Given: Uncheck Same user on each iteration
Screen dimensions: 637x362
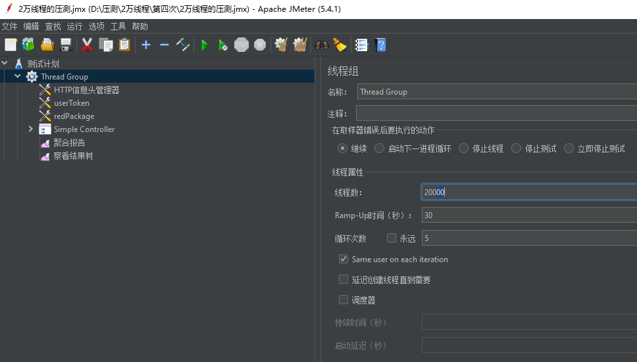Looking at the screenshot, I should click(344, 259).
